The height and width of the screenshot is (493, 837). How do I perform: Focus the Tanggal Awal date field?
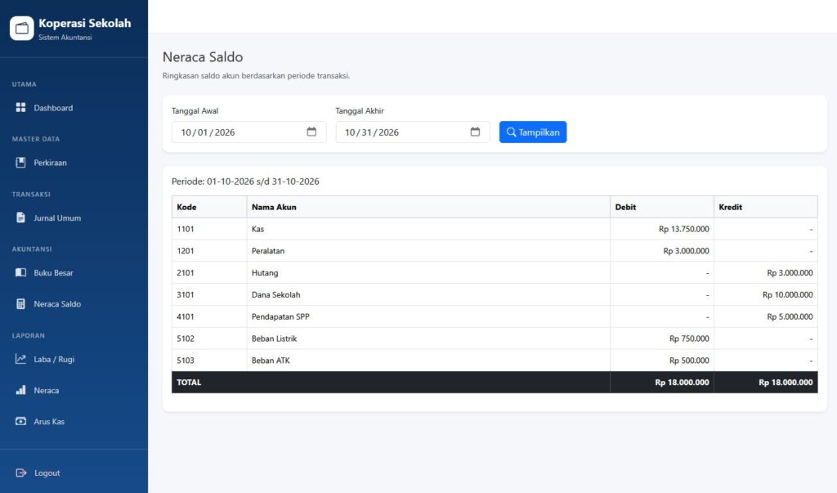[248, 132]
